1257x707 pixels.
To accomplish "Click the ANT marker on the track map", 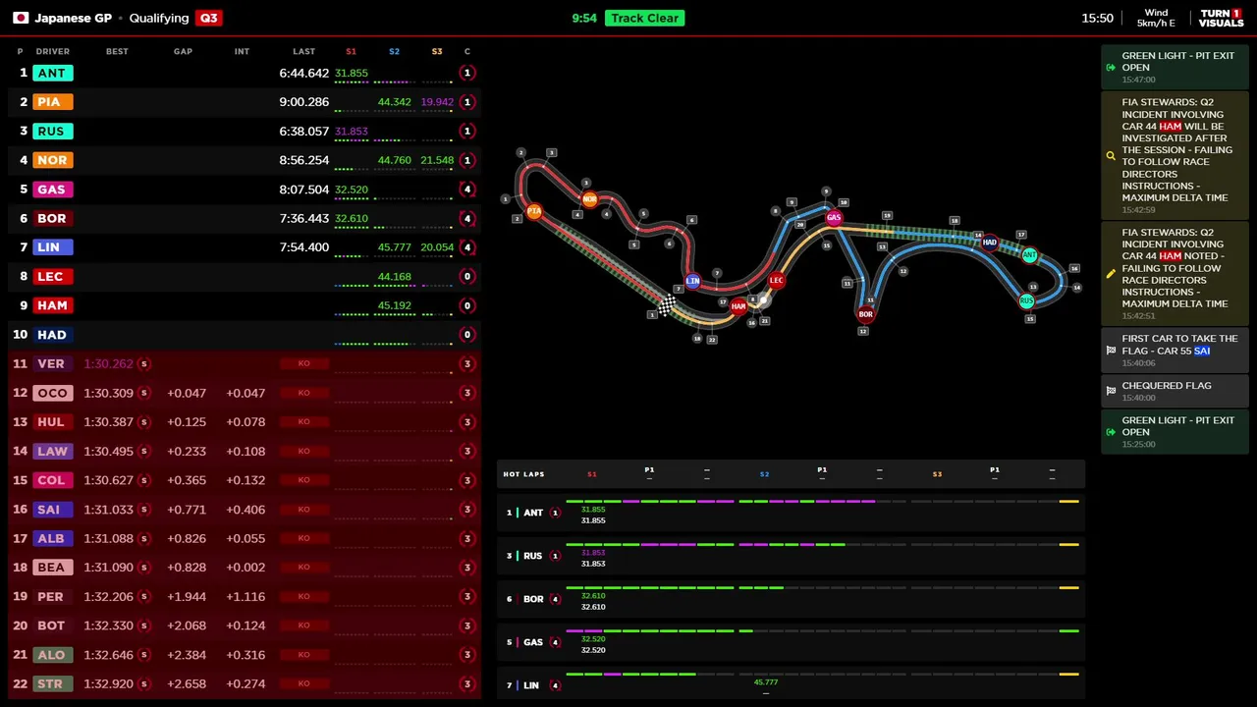I will [x=1029, y=255].
